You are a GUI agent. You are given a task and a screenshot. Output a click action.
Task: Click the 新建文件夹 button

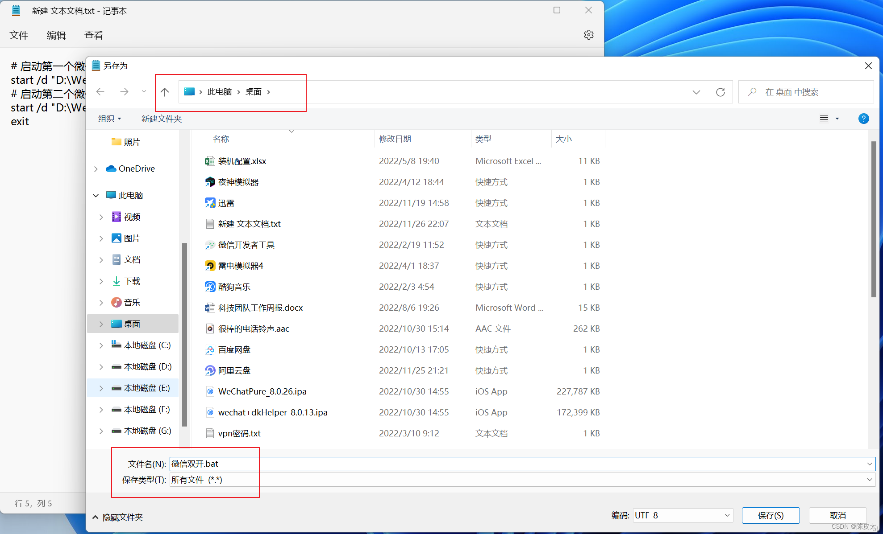tap(161, 119)
